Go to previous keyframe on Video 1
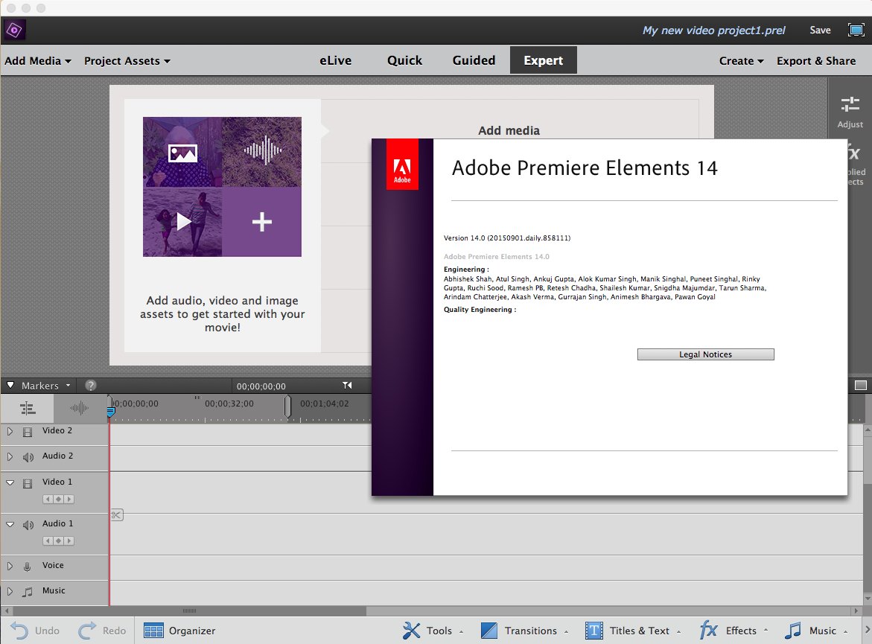The width and height of the screenshot is (872, 644). pos(48,500)
